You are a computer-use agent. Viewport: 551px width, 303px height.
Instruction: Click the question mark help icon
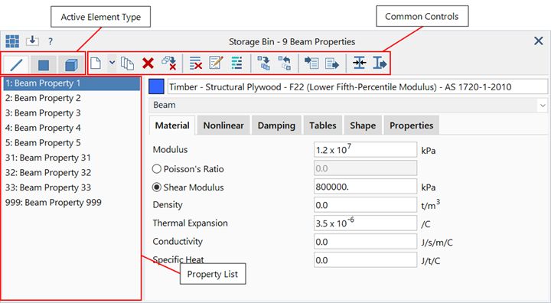[51, 41]
